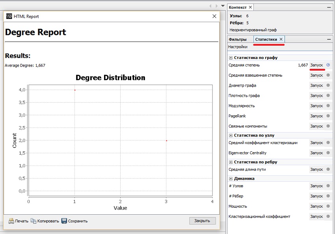Open the tab list dropdown arrow
The height and width of the screenshot is (234, 335).
(x=223, y=6)
